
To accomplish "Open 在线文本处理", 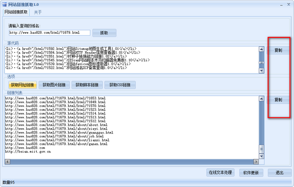I will point(220,173).
